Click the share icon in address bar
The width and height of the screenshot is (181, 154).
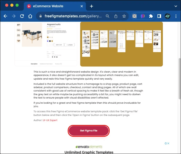(x=116, y=16)
